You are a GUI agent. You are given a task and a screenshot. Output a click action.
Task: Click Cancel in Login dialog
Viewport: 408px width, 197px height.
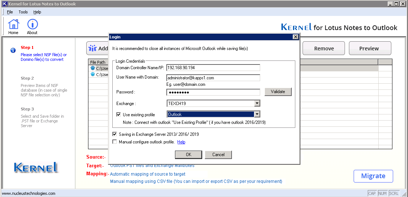[218, 154]
